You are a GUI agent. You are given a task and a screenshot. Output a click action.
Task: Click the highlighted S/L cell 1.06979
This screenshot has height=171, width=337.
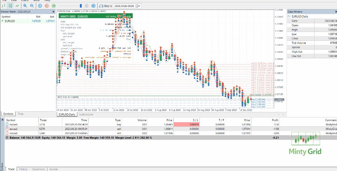click(x=186, y=124)
